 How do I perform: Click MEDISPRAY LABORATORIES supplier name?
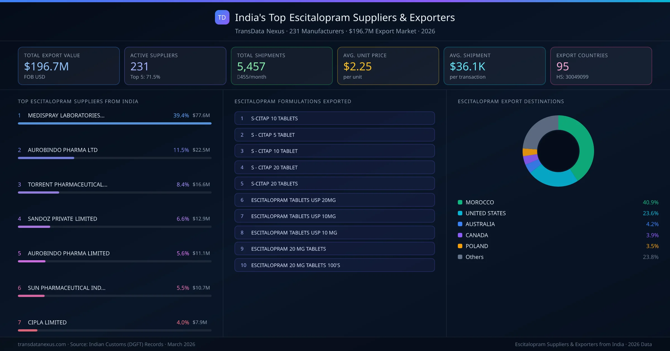tap(66, 115)
